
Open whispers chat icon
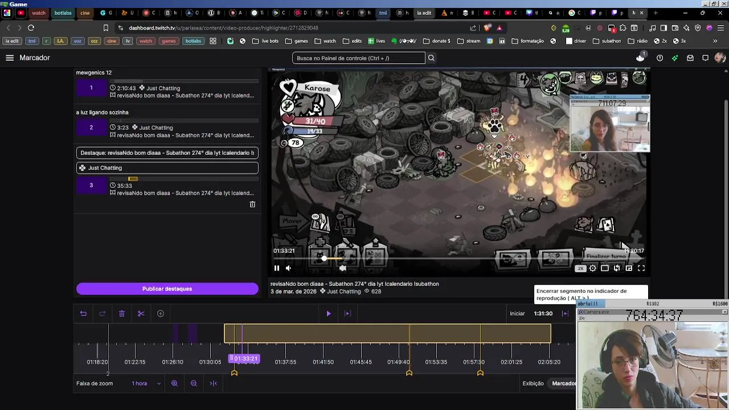point(705,58)
